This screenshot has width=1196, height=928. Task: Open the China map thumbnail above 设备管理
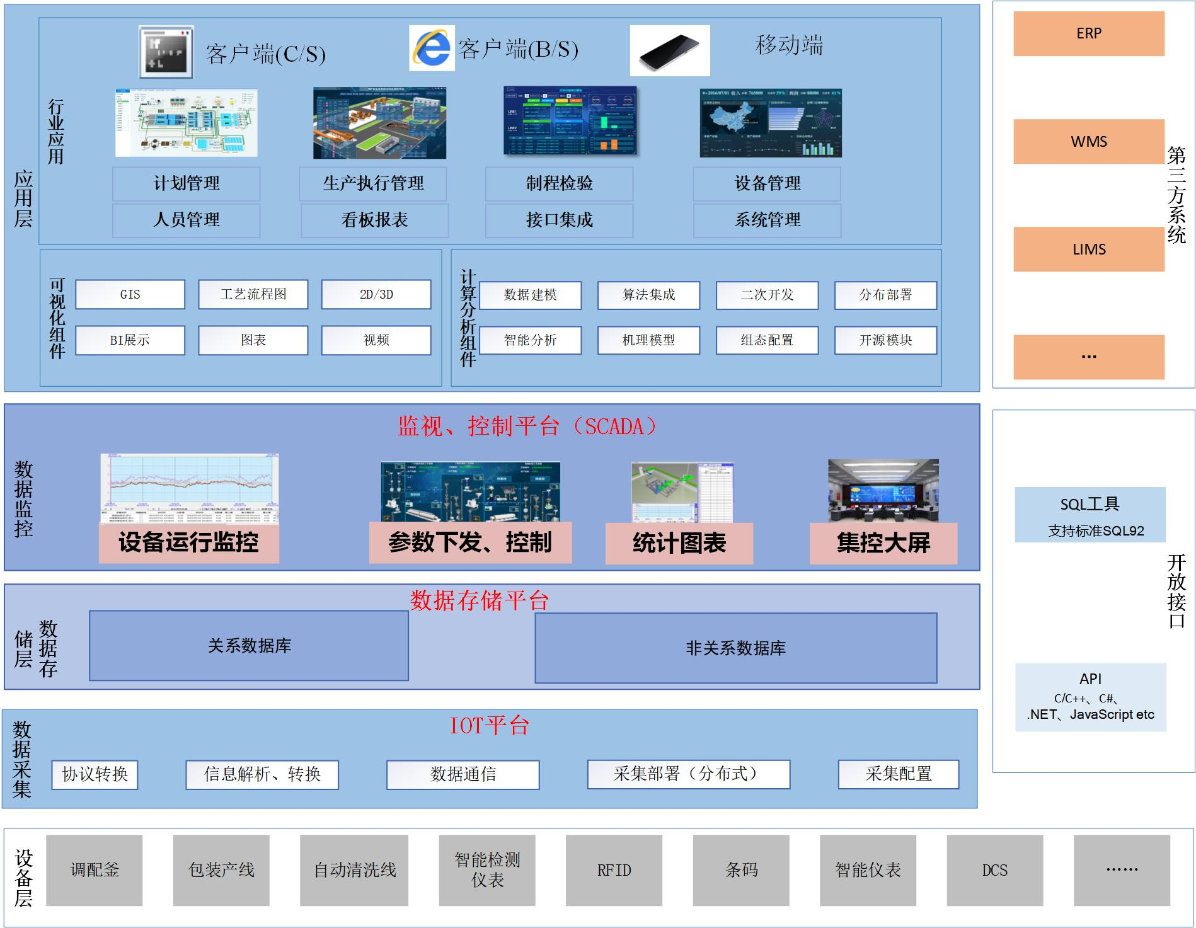(771, 123)
